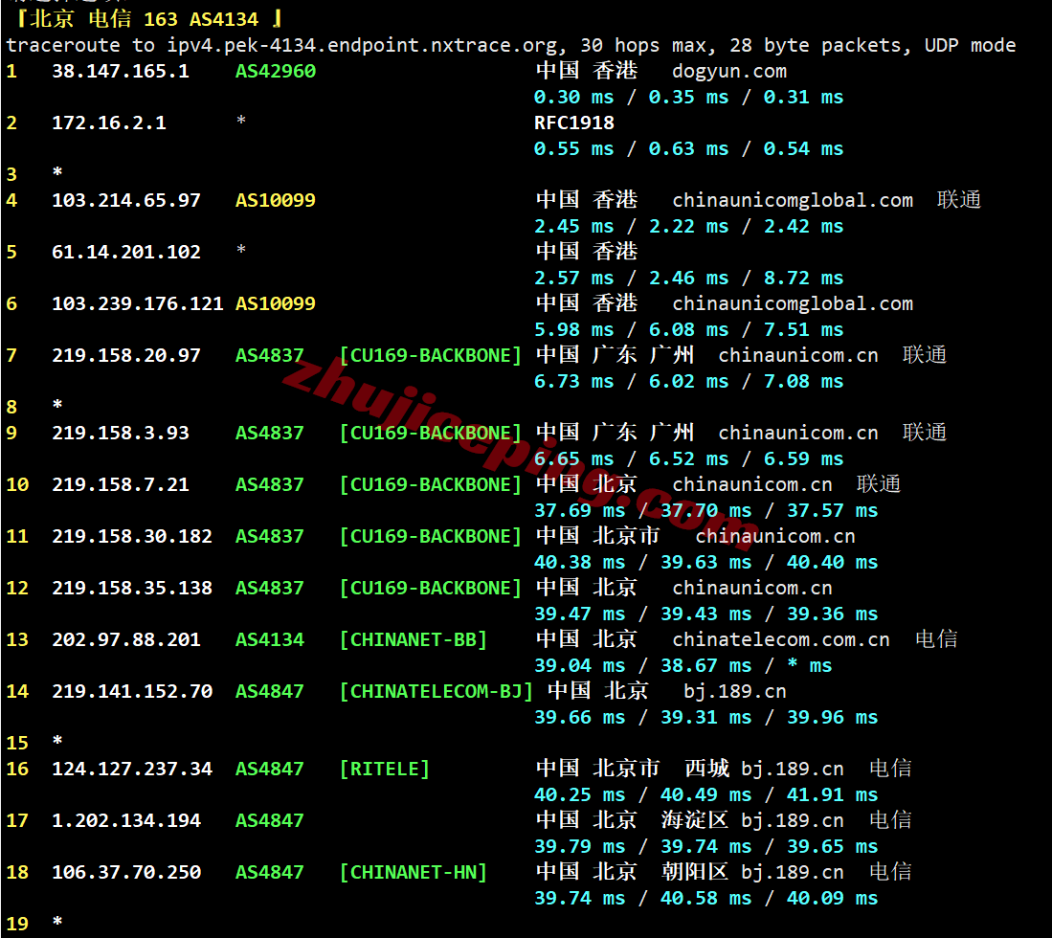Click the dogyun.com hostname
Image resolution: width=1052 pixels, height=938 pixels.
(729, 71)
